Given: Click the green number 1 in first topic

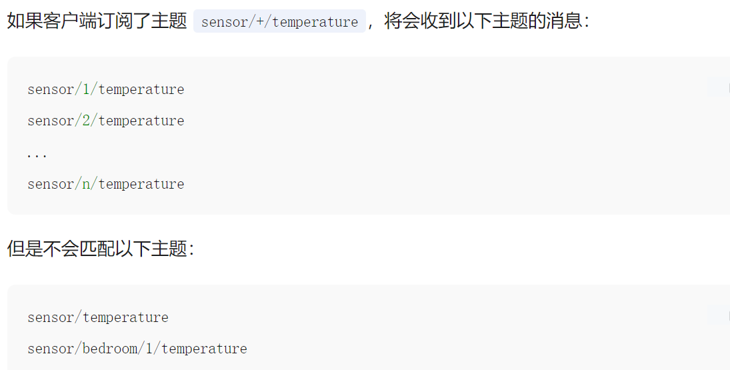Looking at the screenshot, I should pyautogui.click(x=87, y=89).
